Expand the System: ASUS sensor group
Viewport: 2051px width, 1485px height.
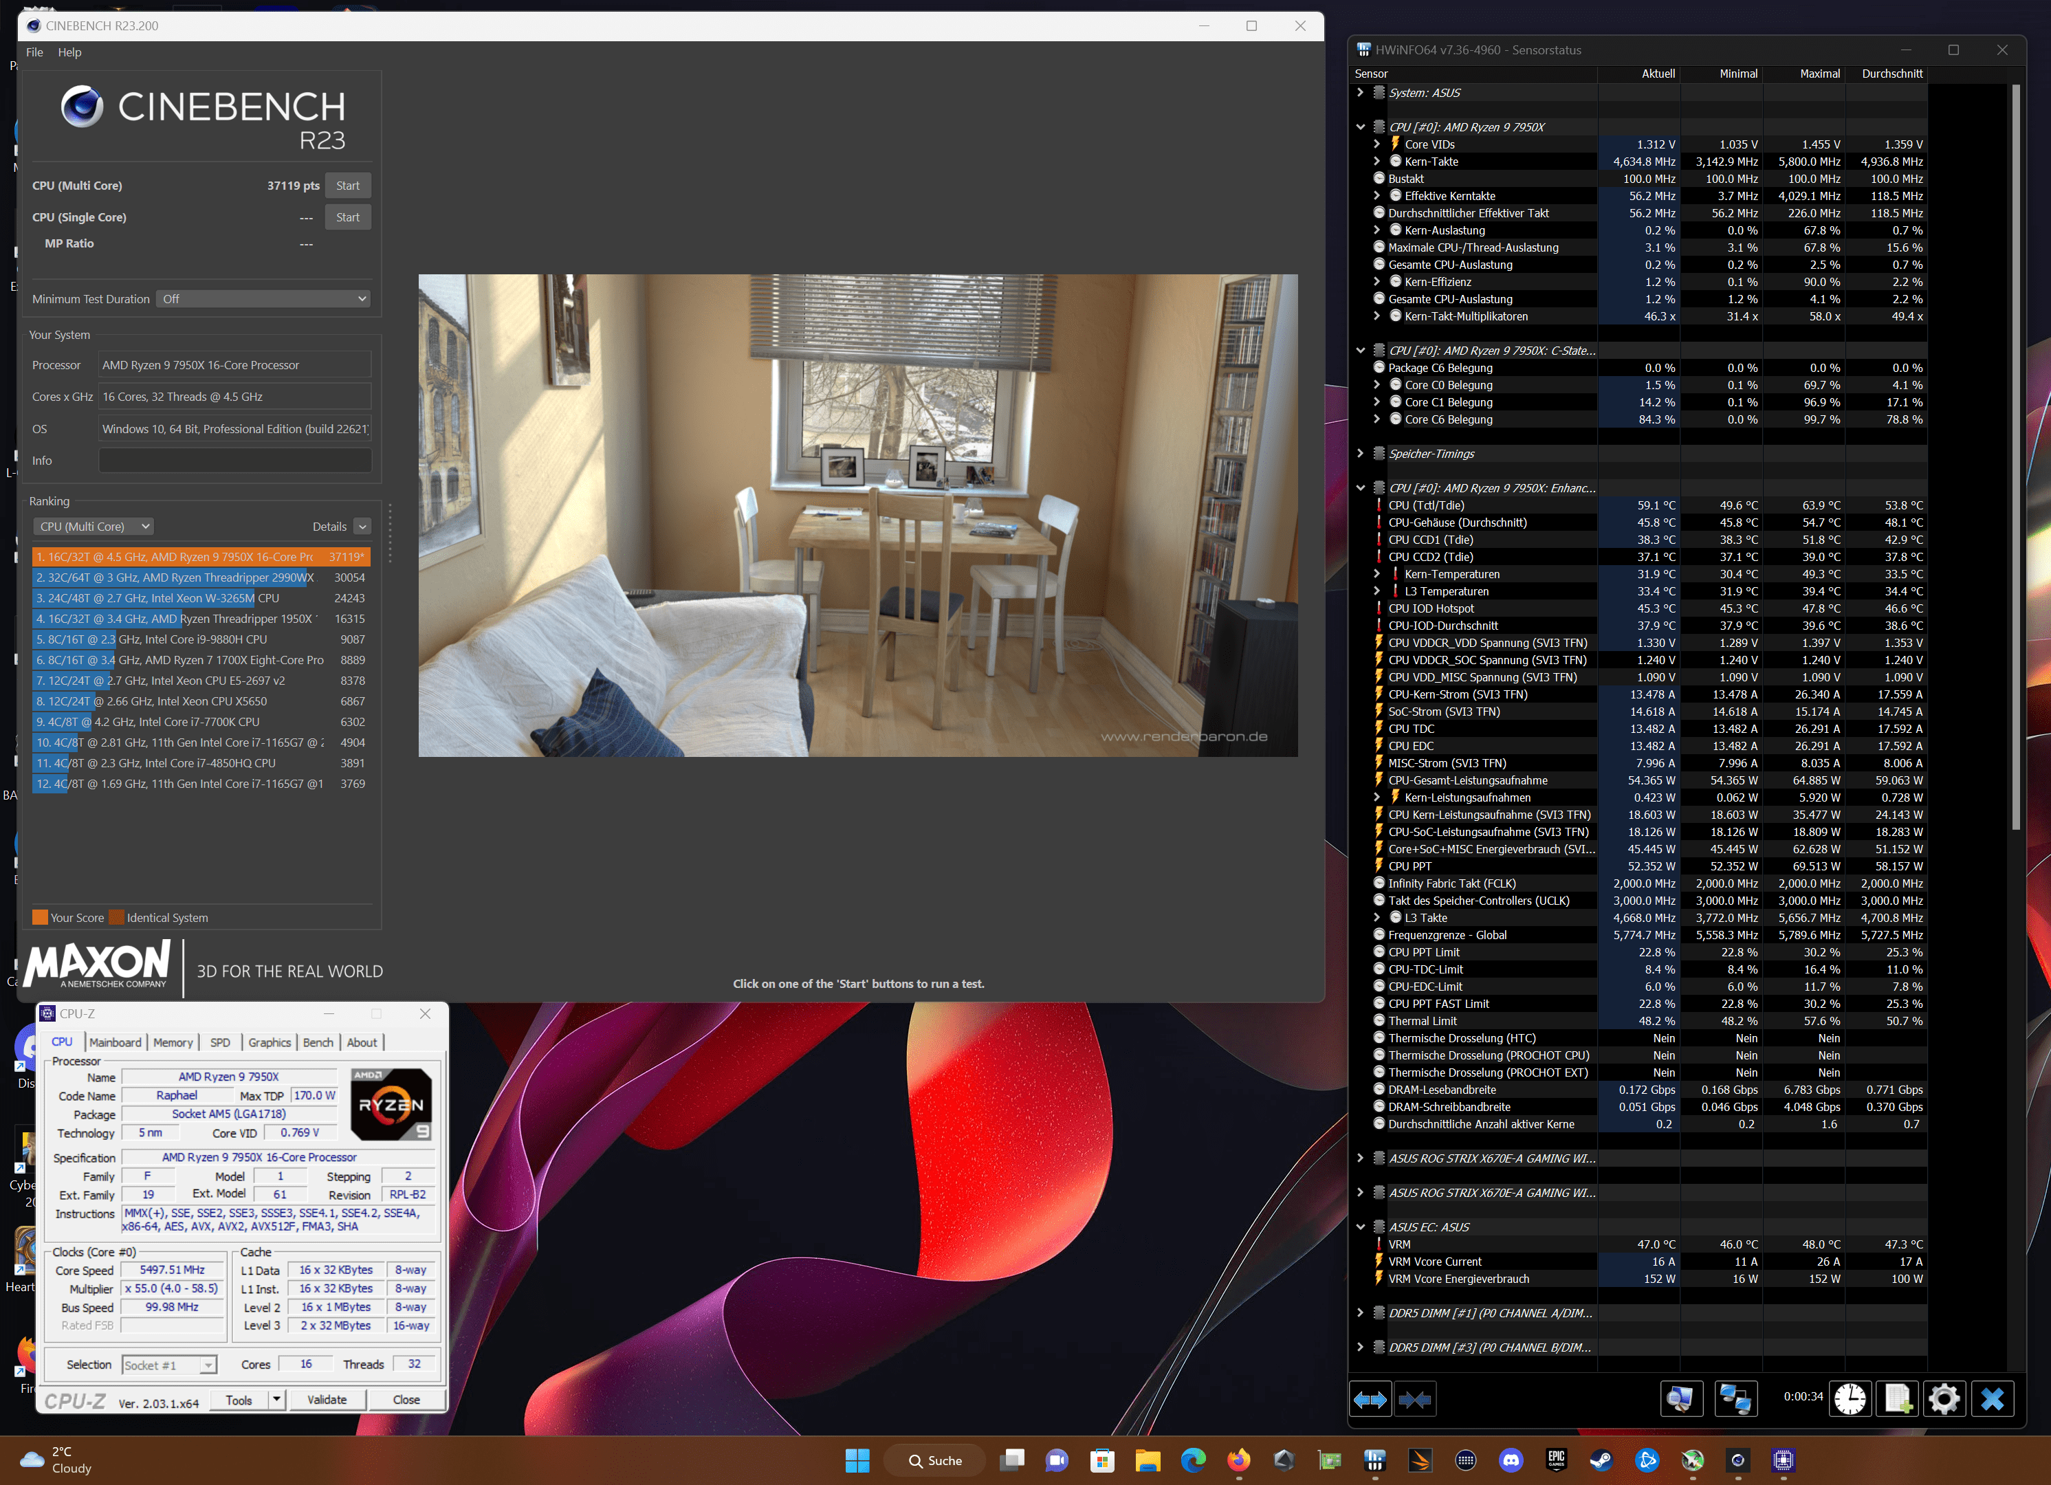pyautogui.click(x=1360, y=92)
